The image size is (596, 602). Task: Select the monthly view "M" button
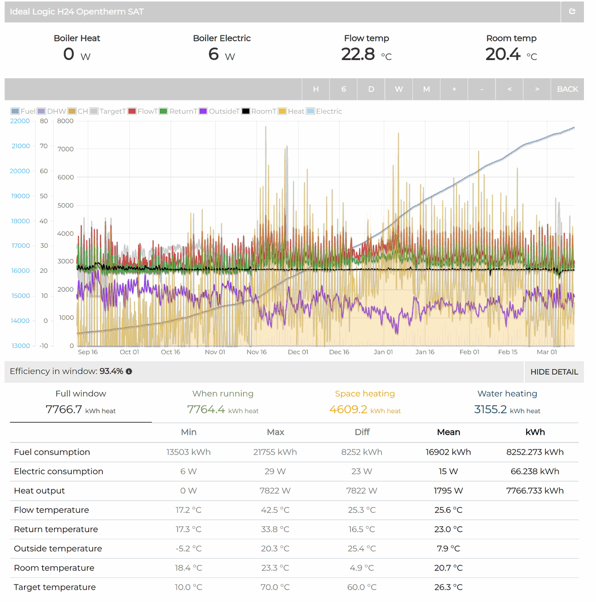pos(426,89)
